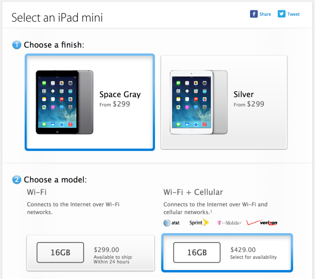
Task: Click the step 2 number badge
Action: [x=17, y=179]
